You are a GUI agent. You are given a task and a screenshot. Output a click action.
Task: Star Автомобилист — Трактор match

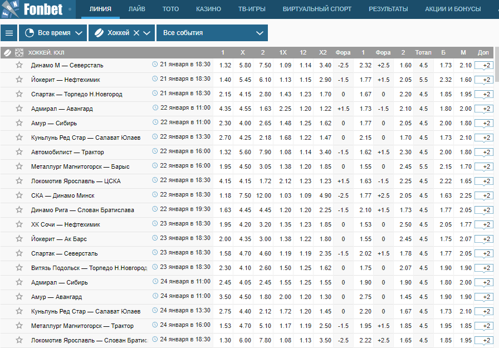click(x=19, y=152)
